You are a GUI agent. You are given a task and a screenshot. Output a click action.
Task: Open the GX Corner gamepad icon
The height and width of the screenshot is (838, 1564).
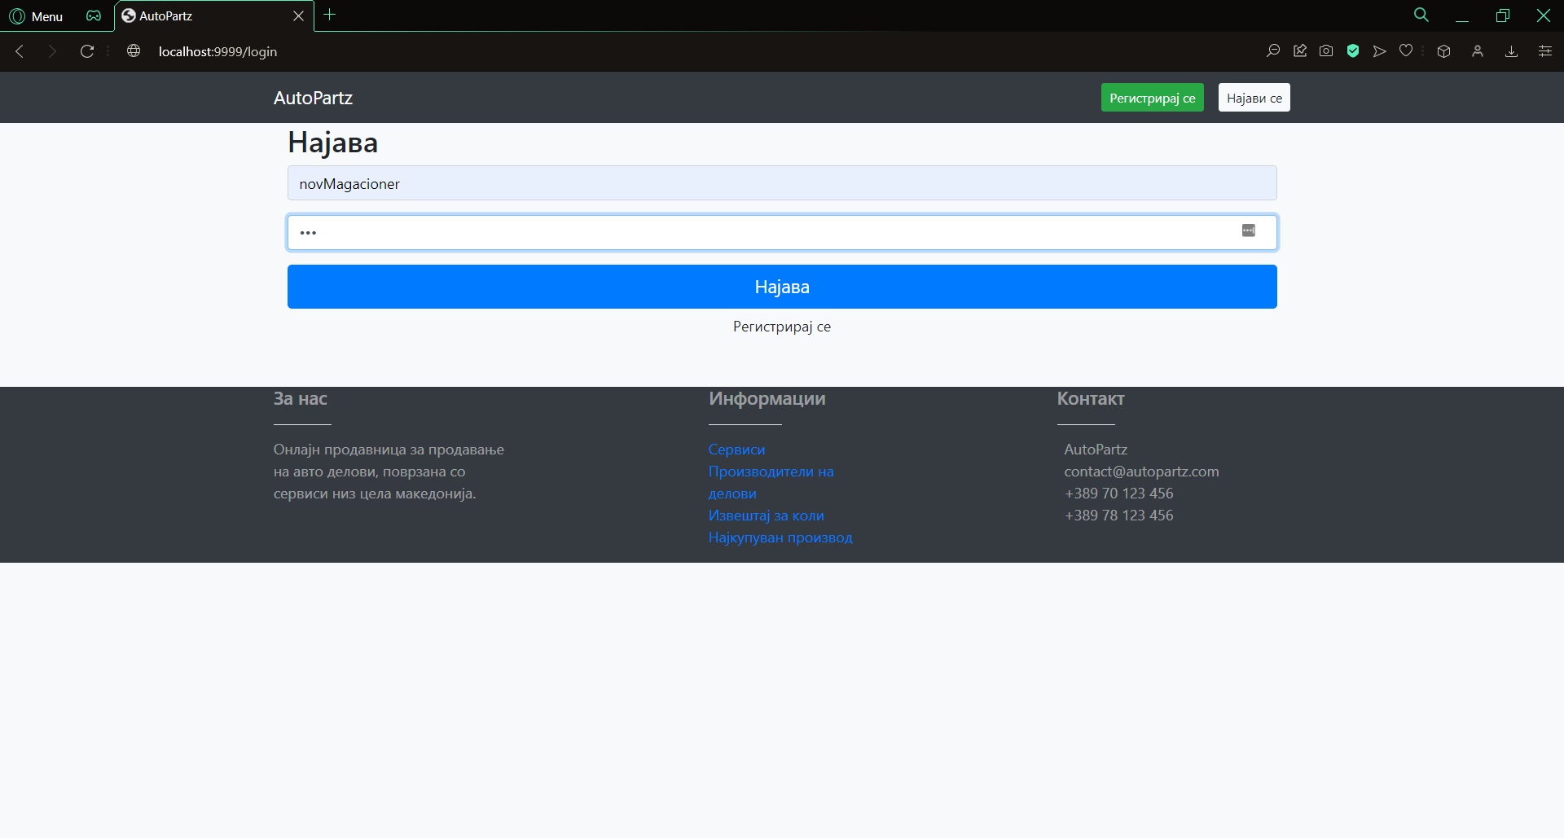click(94, 16)
